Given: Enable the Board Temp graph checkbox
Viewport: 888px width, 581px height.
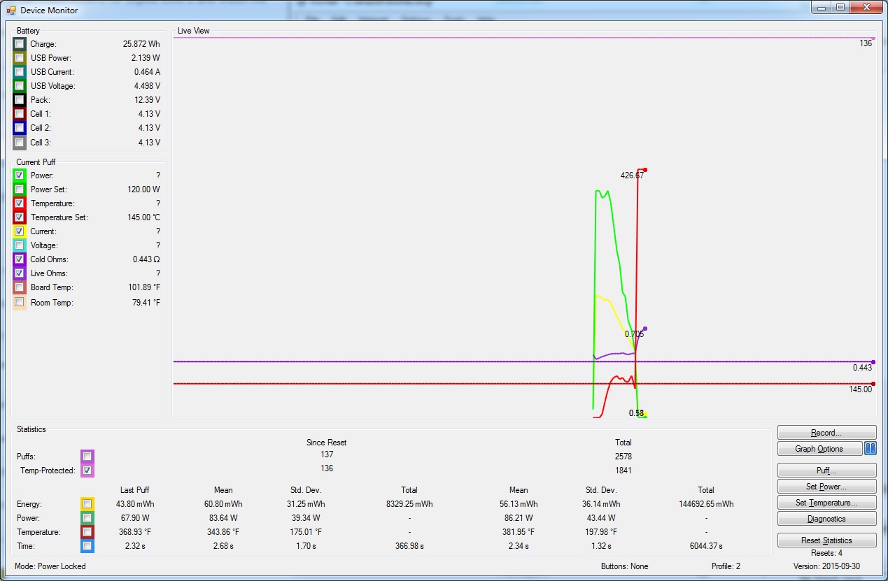Looking at the screenshot, I should (19, 287).
